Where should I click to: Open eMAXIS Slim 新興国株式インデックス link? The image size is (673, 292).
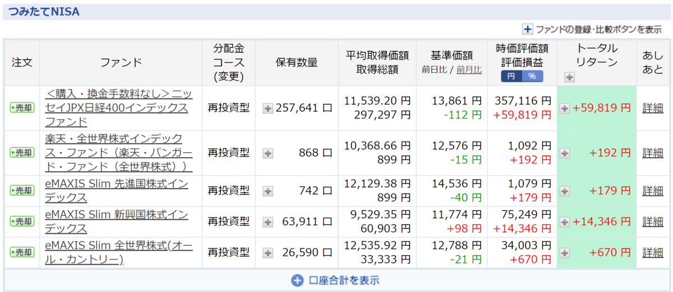click(x=117, y=222)
